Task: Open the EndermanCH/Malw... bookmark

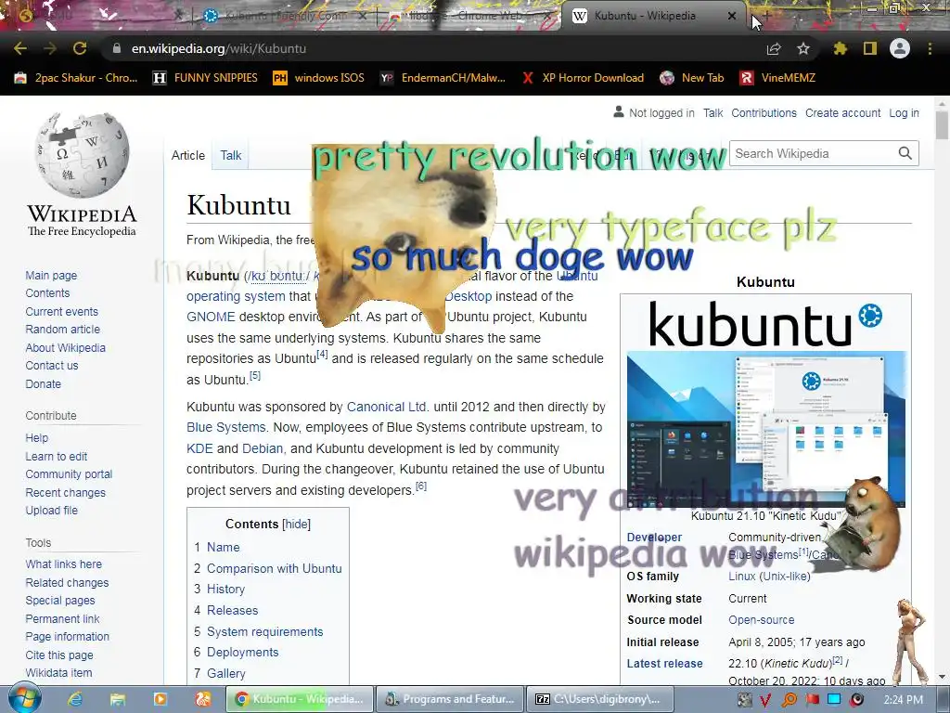Action: 443,78
